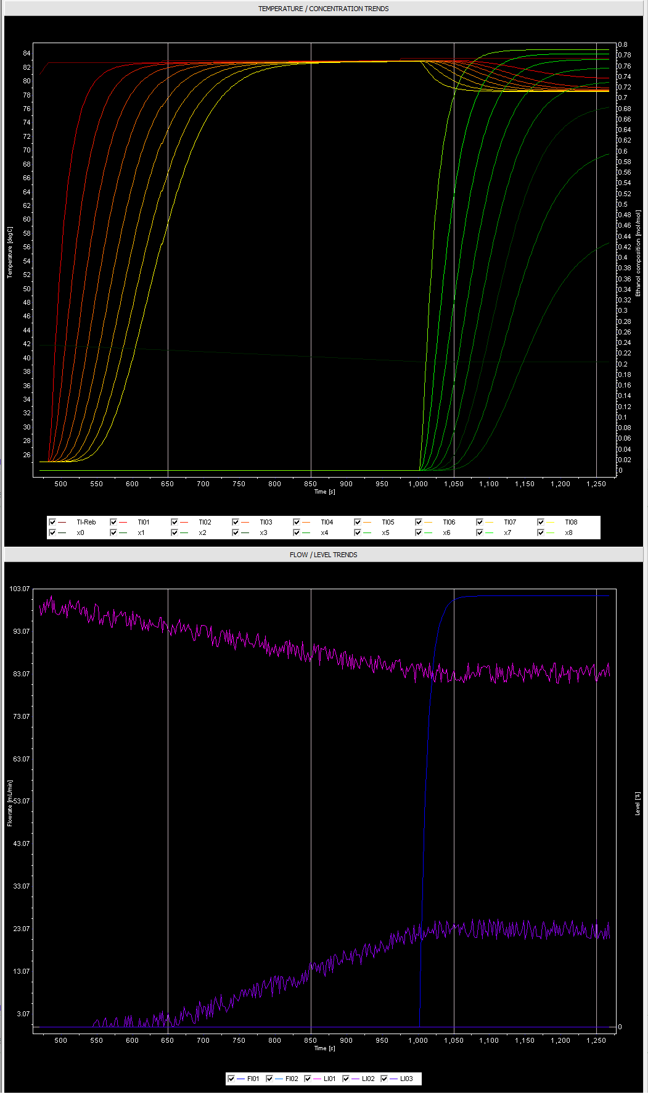Image resolution: width=648 pixels, height=1094 pixels.
Task: Uncheck the TI-Reb trend checkbox
Action: pos(52,522)
